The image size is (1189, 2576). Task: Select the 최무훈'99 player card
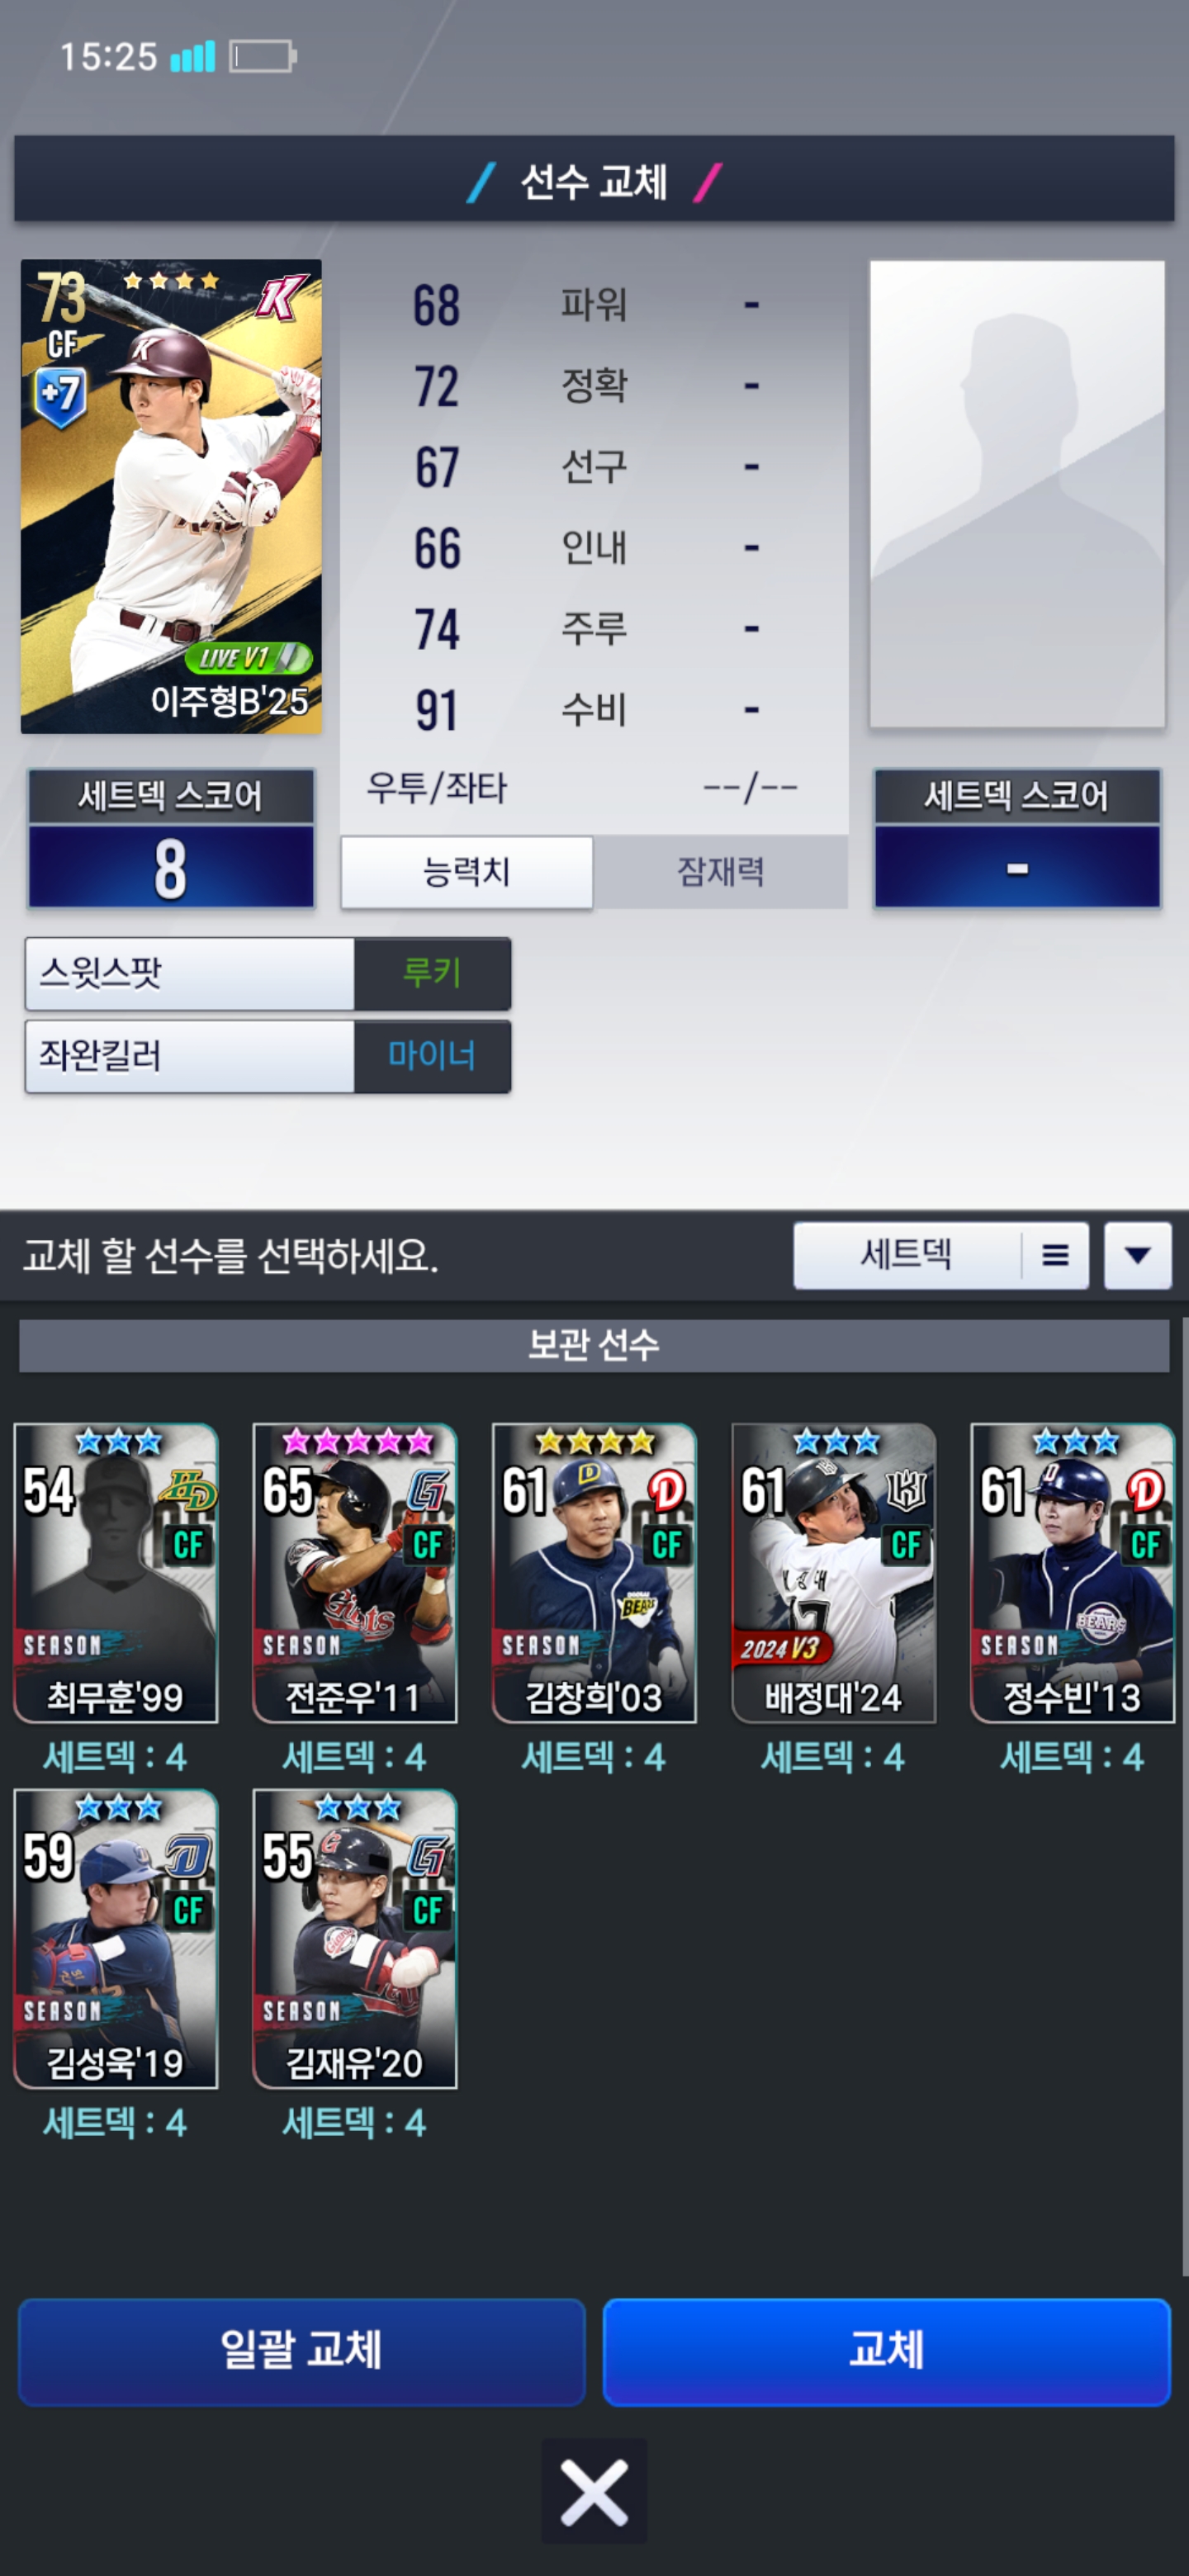tap(116, 1573)
